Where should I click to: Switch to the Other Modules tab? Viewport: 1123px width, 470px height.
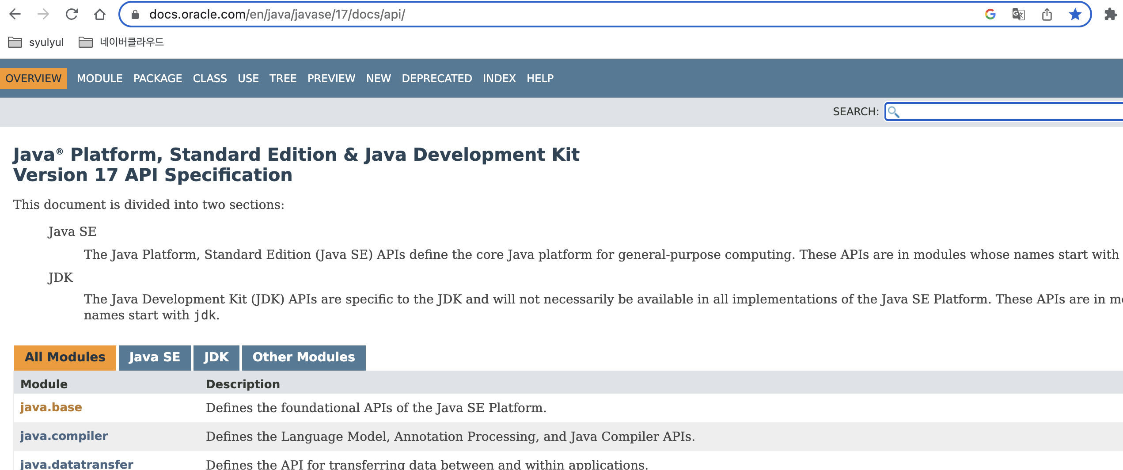pos(304,357)
